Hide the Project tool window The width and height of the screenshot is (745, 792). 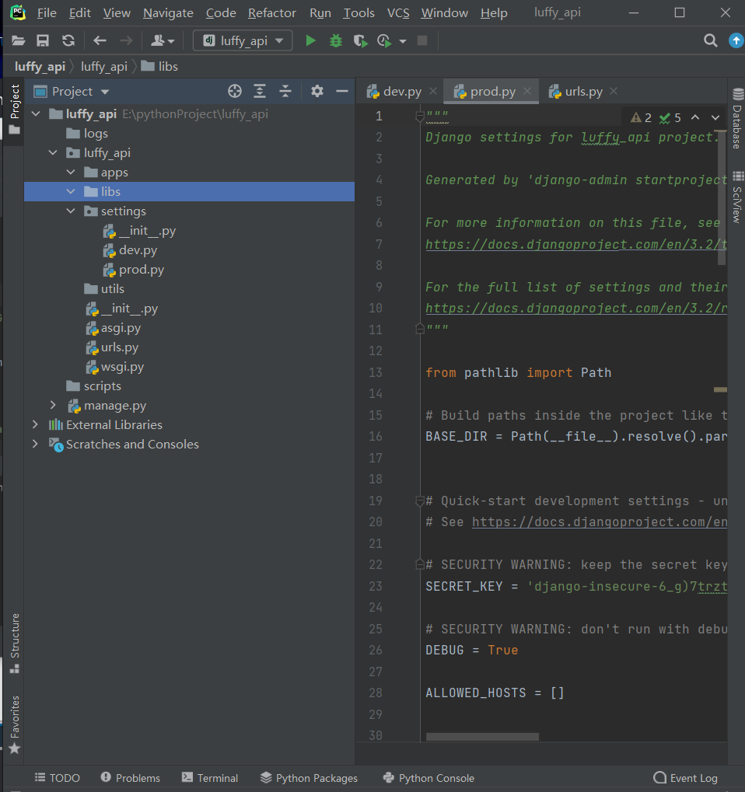pyautogui.click(x=341, y=92)
